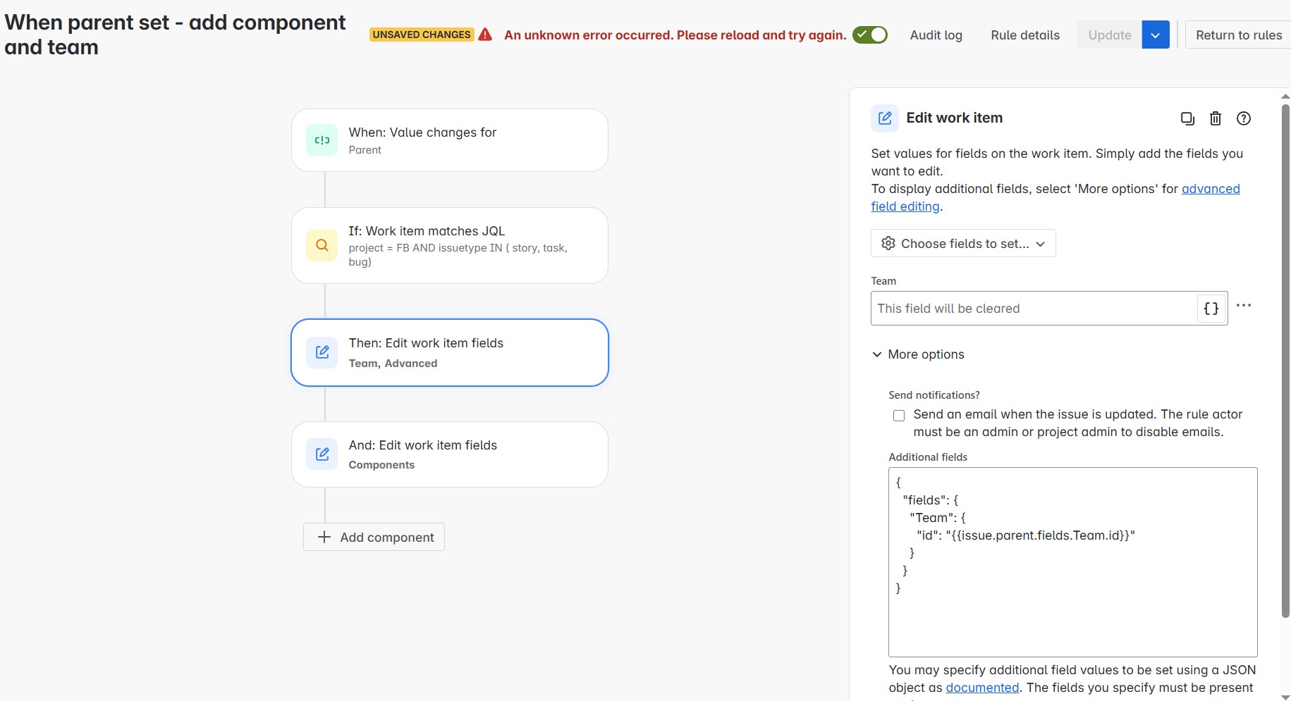Click the 'Additional fields' label

(x=928, y=457)
